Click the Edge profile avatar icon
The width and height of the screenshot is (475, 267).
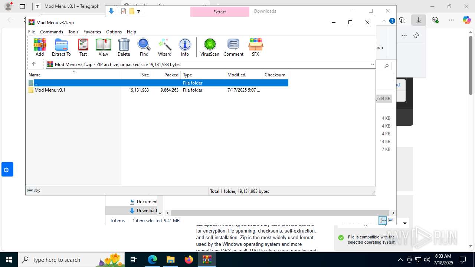click(x=8, y=6)
